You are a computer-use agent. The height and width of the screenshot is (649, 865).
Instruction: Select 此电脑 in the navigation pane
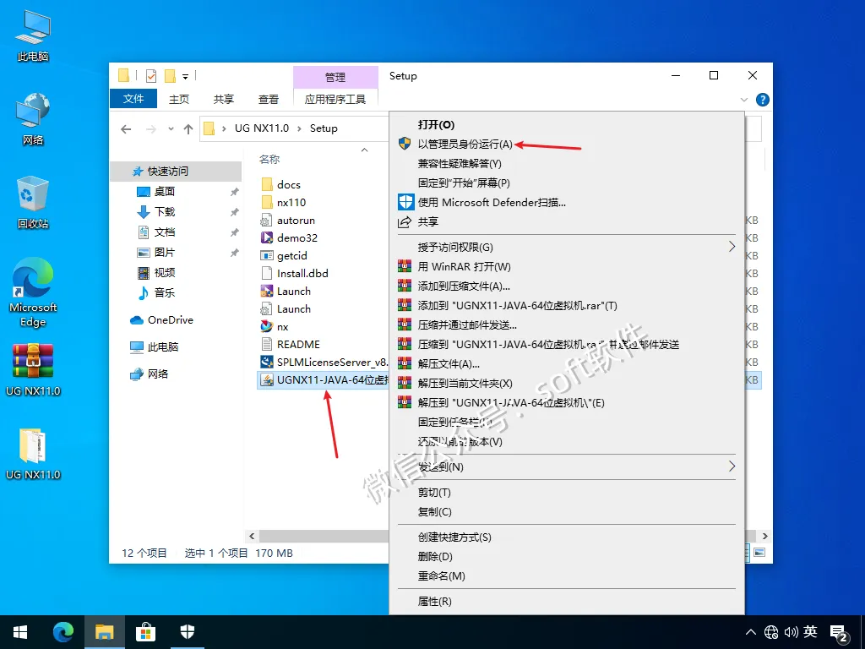163,346
